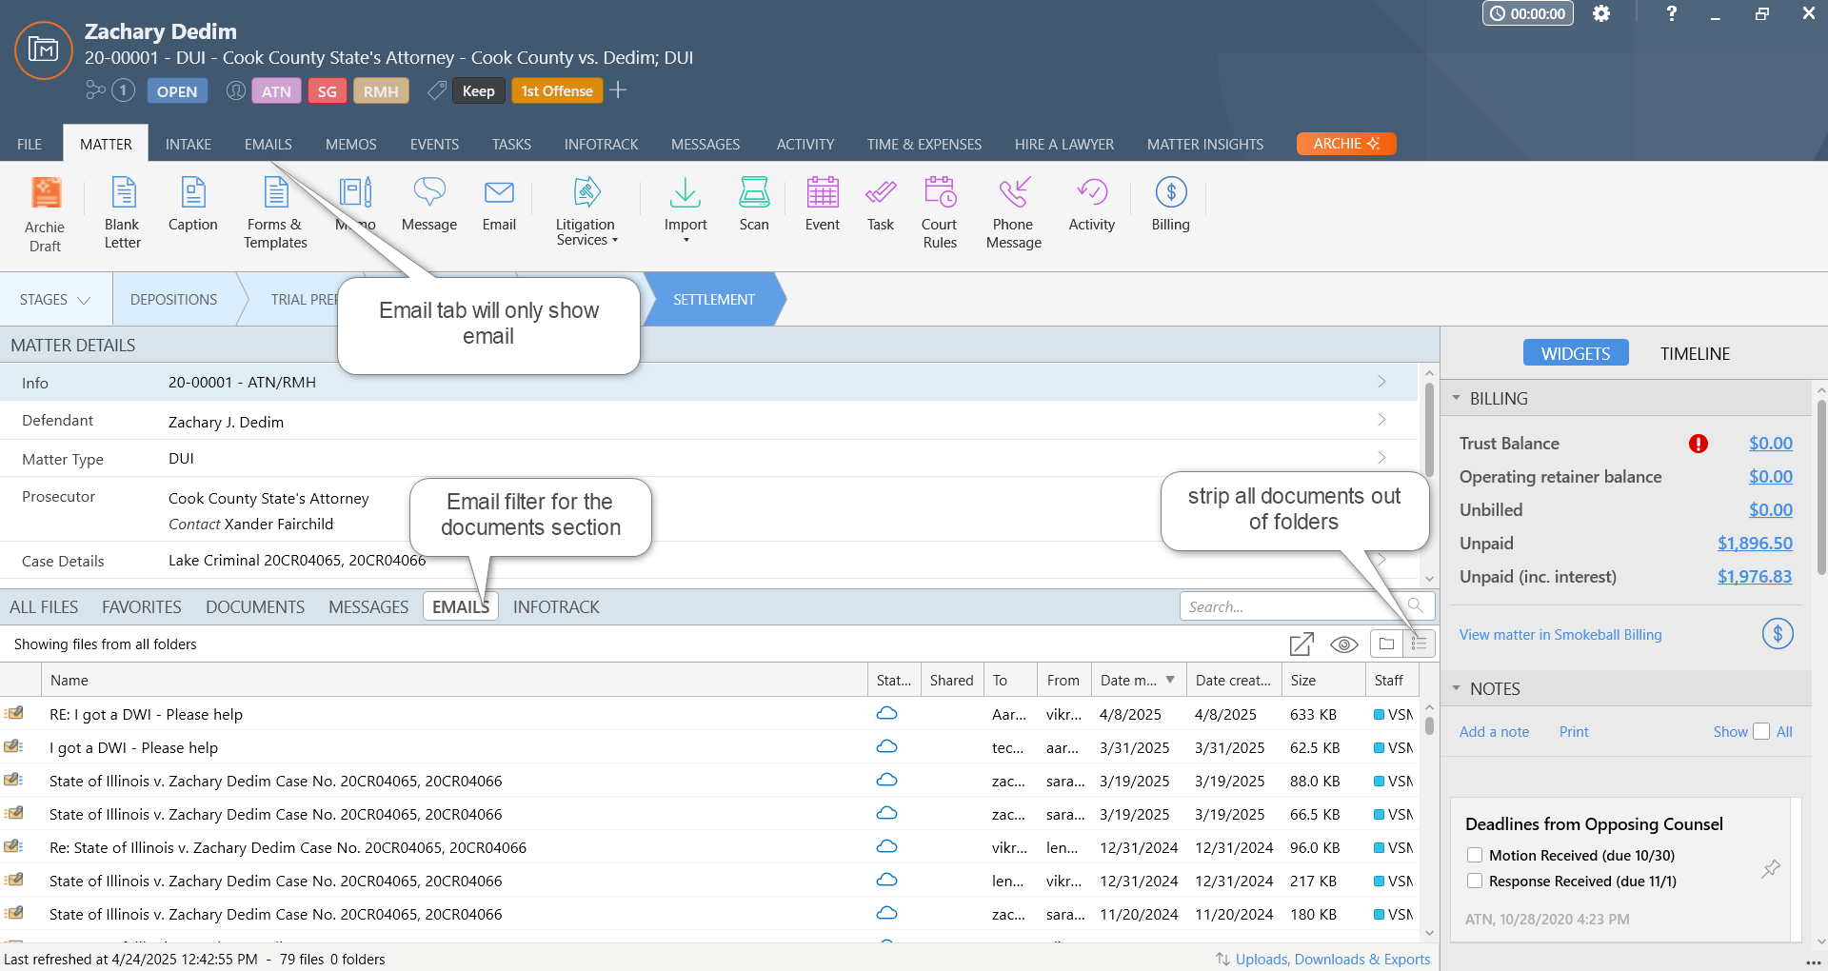Open the Import dropdown
The width and height of the screenshot is (1828, 971).
(x=685, y=210)
